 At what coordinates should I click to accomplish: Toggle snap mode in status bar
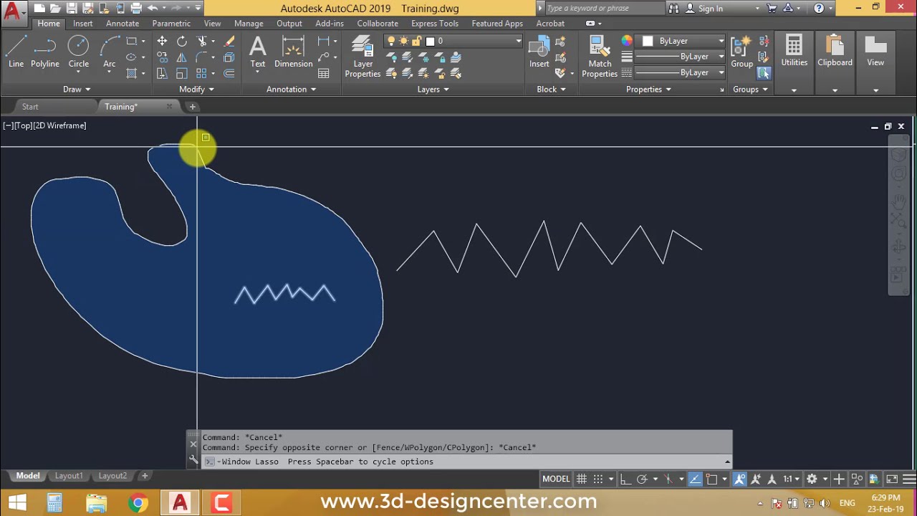[x=598, y=479]
